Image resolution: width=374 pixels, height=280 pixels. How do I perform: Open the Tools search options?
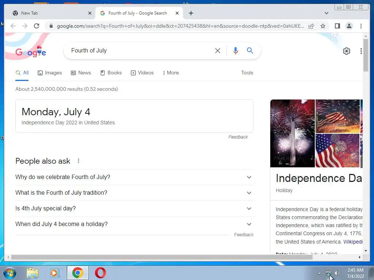(x=247, y=73)
